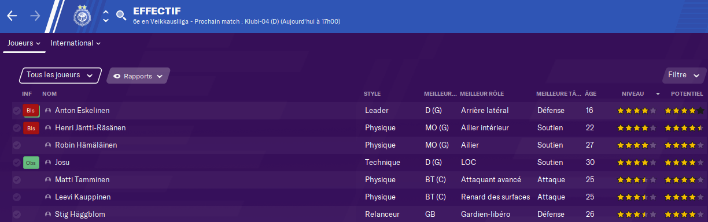Toggle the selection check for Matti Tamminen
Image resolution: width=708 pixels, height=222 pixels.
point(16,180)
